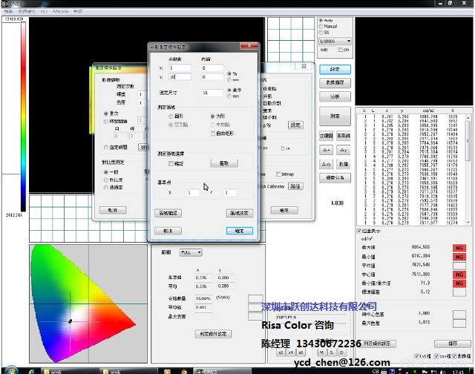The height and width of the screenshot is (374, 475).
Task: Click 確定 OK in division settings dialog
Action: coord(239,231)
